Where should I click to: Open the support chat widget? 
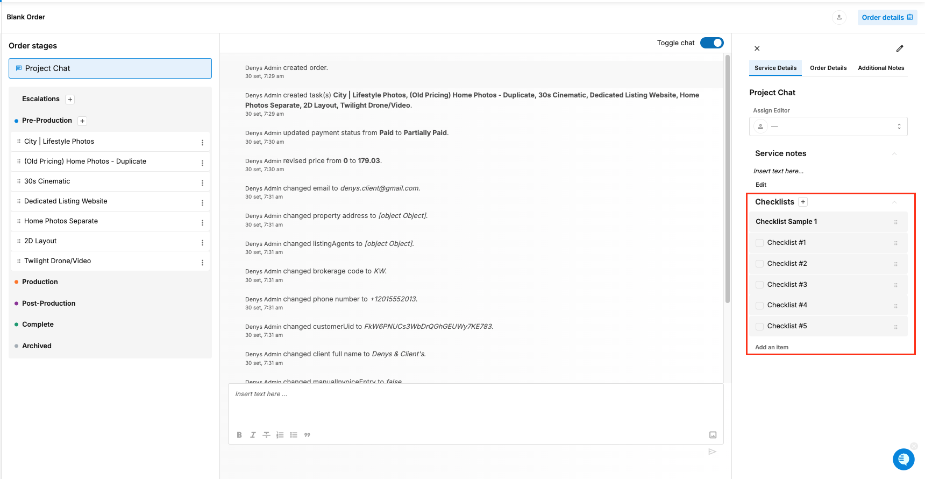click(903, 459)
